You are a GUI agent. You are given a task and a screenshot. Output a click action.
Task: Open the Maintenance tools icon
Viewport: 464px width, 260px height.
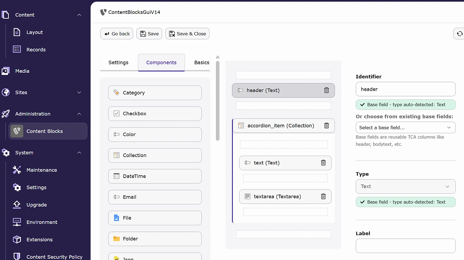[x=17, y=170]
